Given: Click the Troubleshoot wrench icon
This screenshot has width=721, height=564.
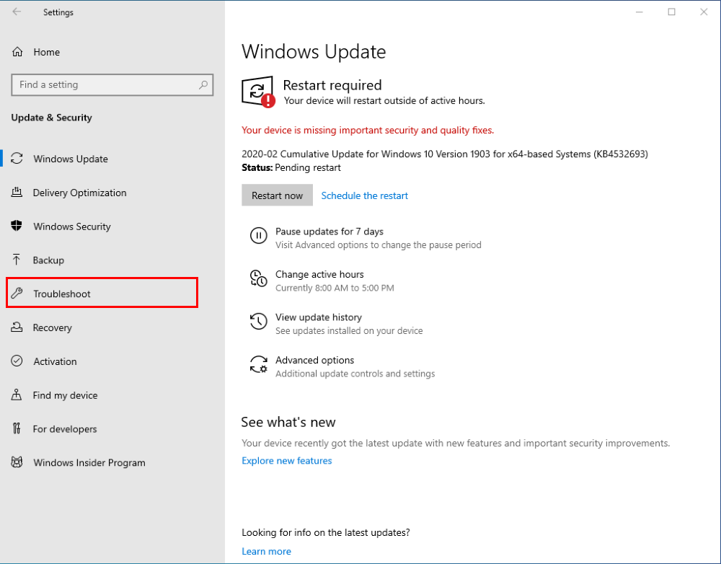Looking at the screenshot, I should click(x=17, y=294).
